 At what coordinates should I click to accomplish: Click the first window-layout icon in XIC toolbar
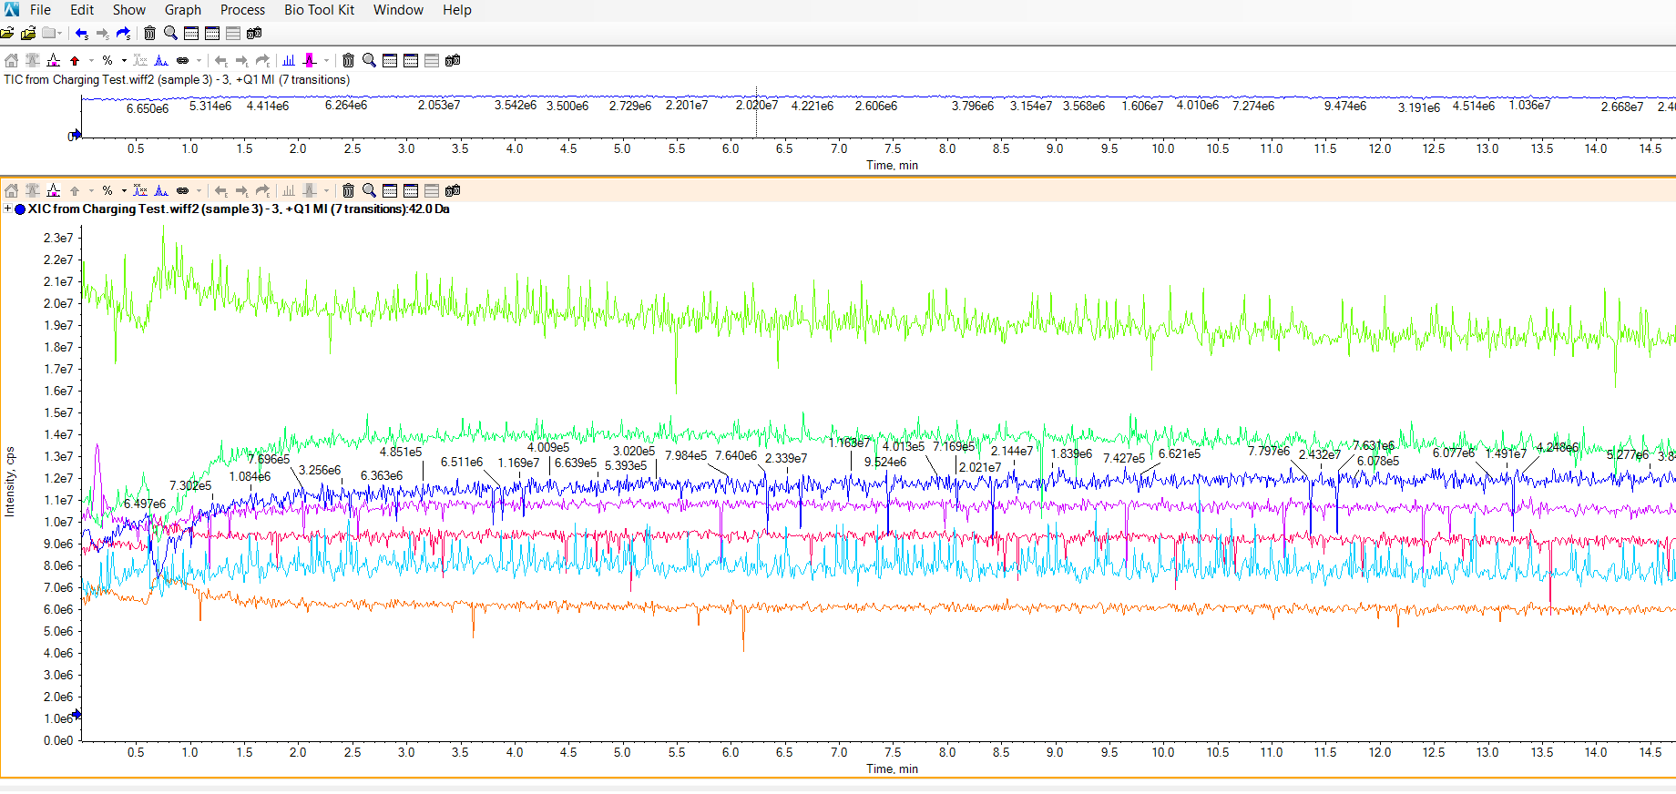[390, 191]
